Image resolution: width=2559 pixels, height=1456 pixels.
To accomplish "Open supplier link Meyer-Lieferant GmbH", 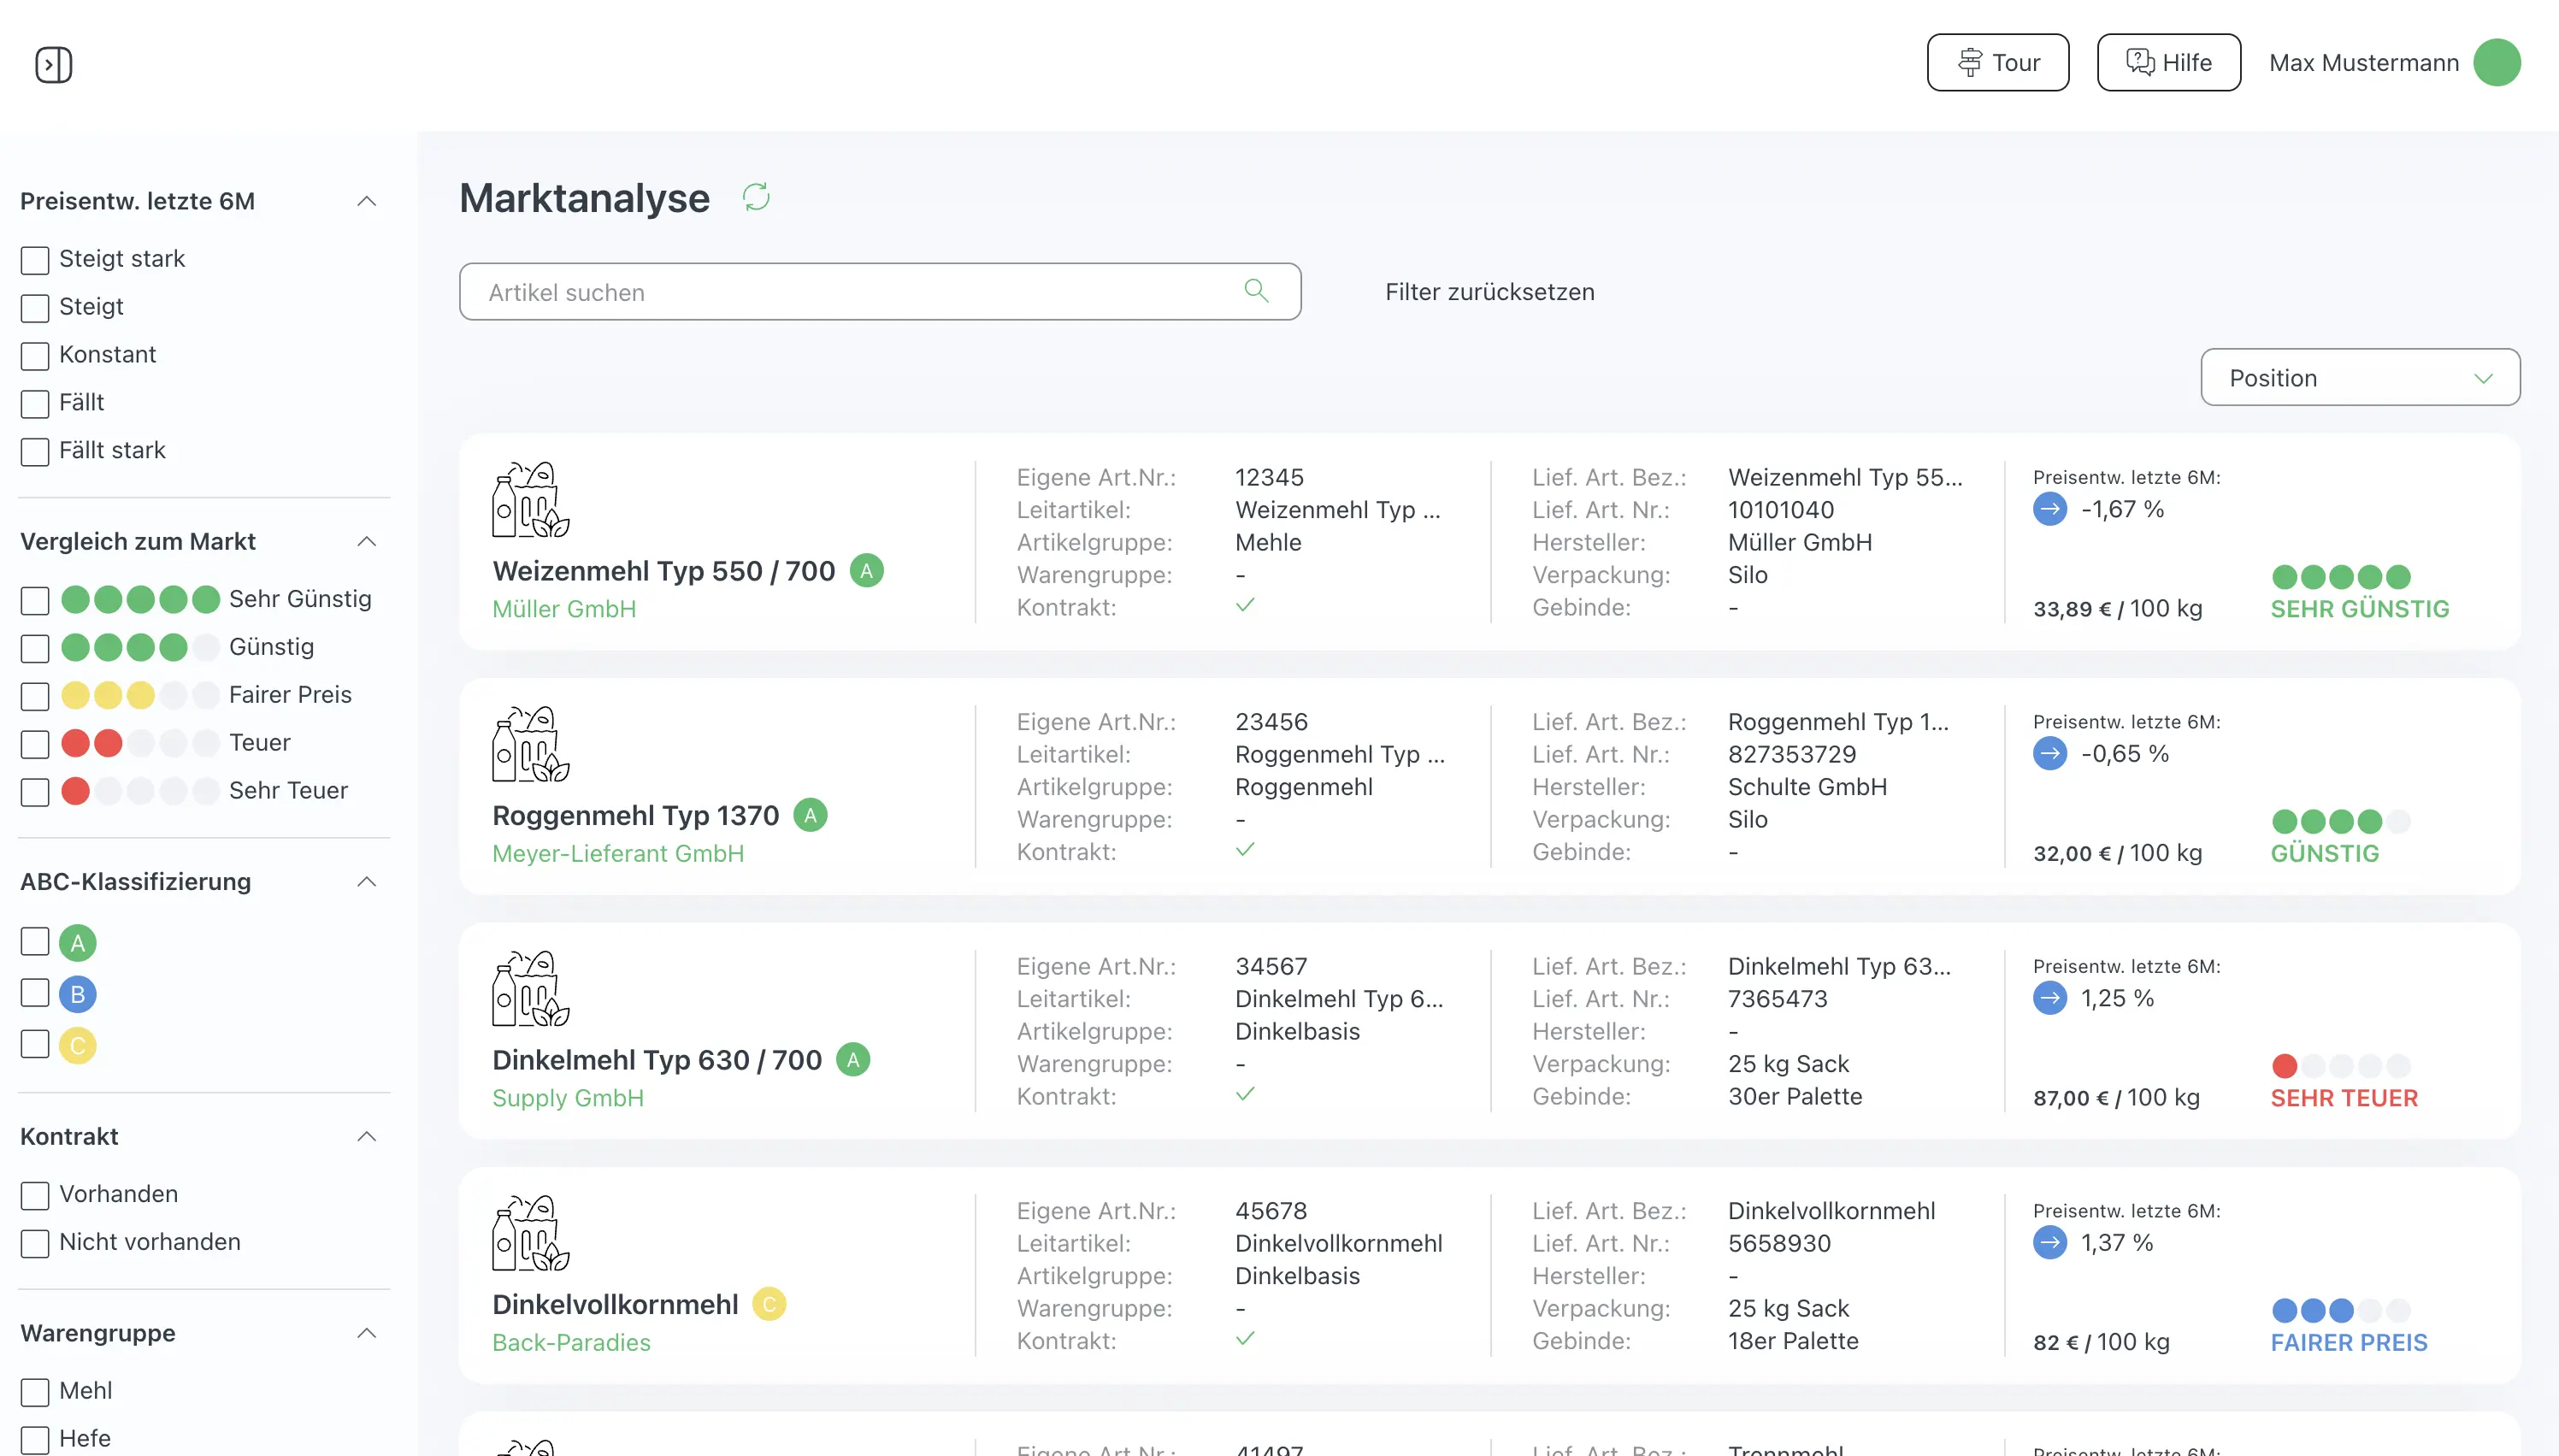I will click(618, 853).
